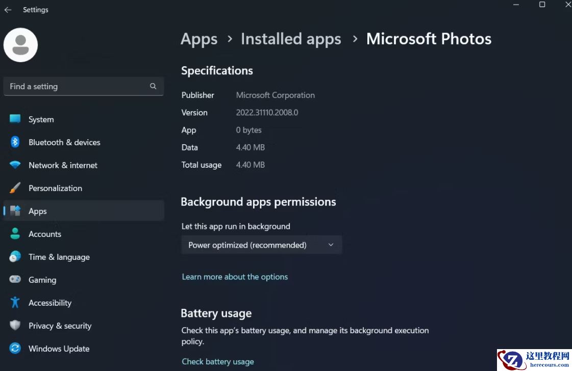
Task: Open Network & internet settings
Action: click(x=63, y=165)
